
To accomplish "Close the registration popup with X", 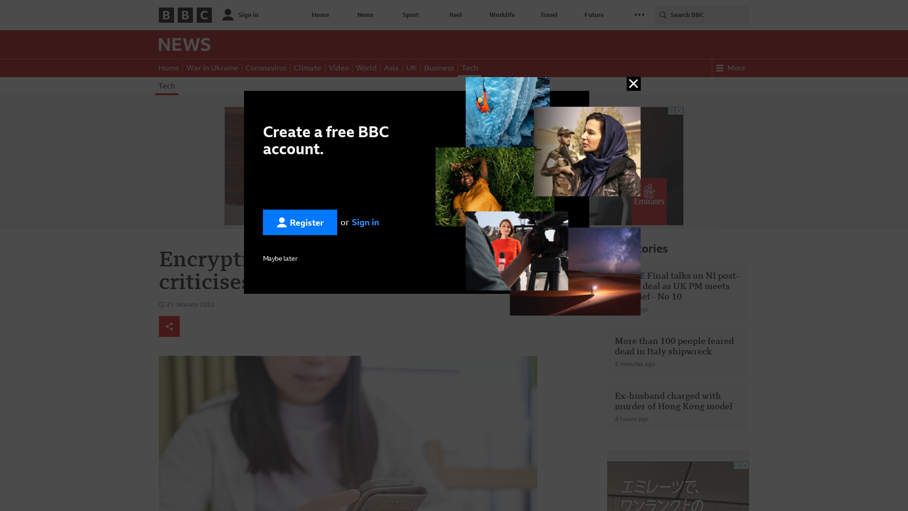I will pos(634,84).
